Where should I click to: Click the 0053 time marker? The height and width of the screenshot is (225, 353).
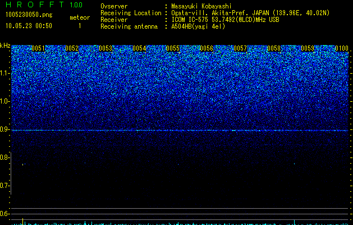[x=106, y=48]
